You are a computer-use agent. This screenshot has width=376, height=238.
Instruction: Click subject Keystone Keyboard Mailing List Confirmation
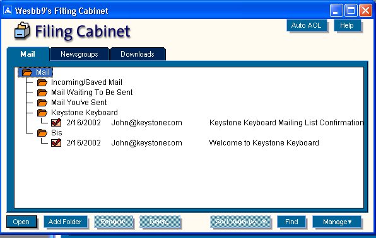coord(286,123)
